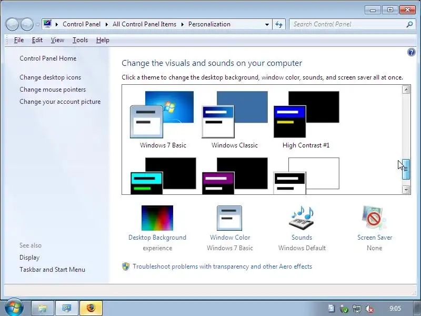The image size is (421, 316).
Task: Open the Edit menu
Action: coord(37,40)
